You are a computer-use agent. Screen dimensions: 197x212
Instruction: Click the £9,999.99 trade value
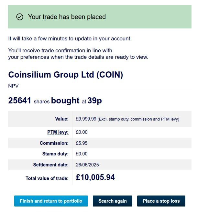click(x=86, y=119)
